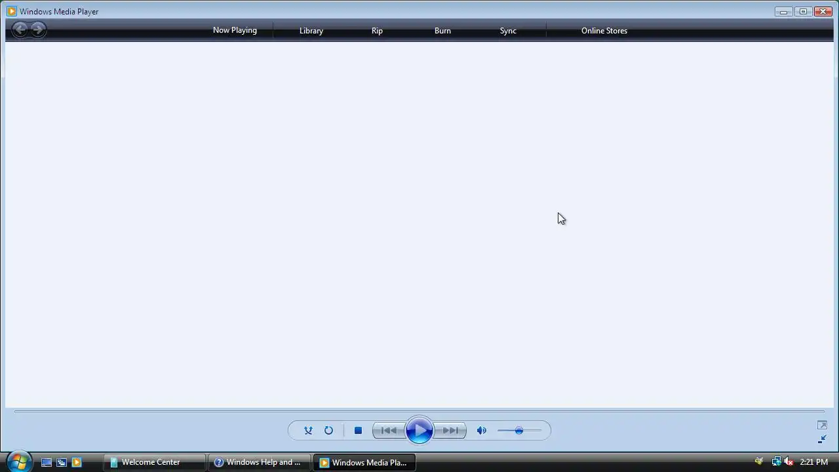Click the muted volume tray icon
839x472 pixels.
(x=789, y=462)
